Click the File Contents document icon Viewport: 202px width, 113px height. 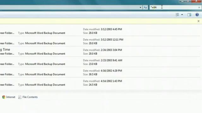20,97
